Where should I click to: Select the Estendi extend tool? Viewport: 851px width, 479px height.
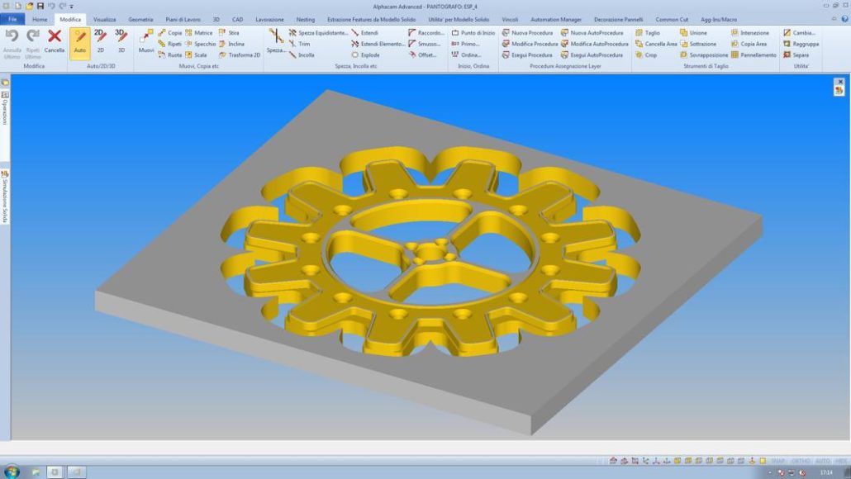(x=364, y=32)
